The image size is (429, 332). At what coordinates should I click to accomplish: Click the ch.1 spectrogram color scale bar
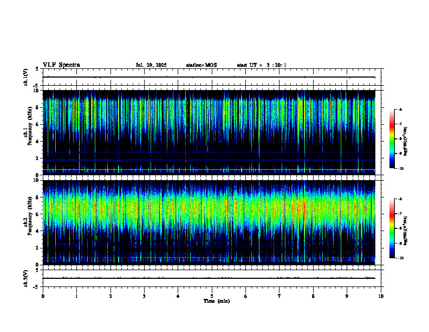point(392,139)
